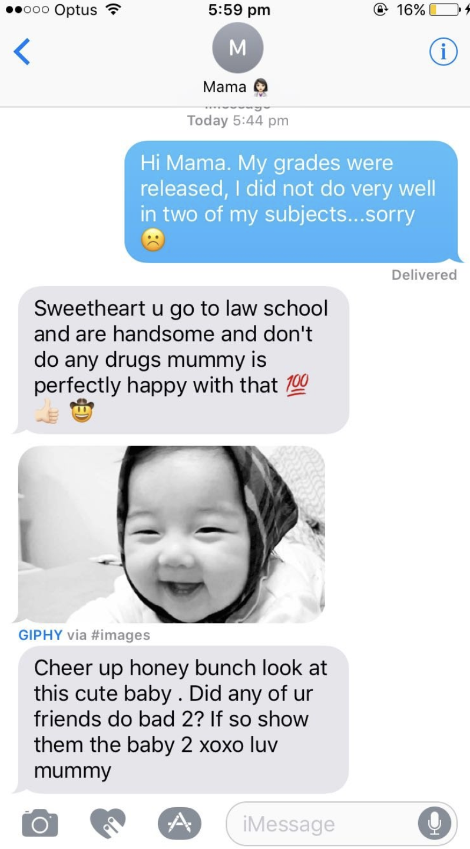Open the camera icon

[40, 823]
